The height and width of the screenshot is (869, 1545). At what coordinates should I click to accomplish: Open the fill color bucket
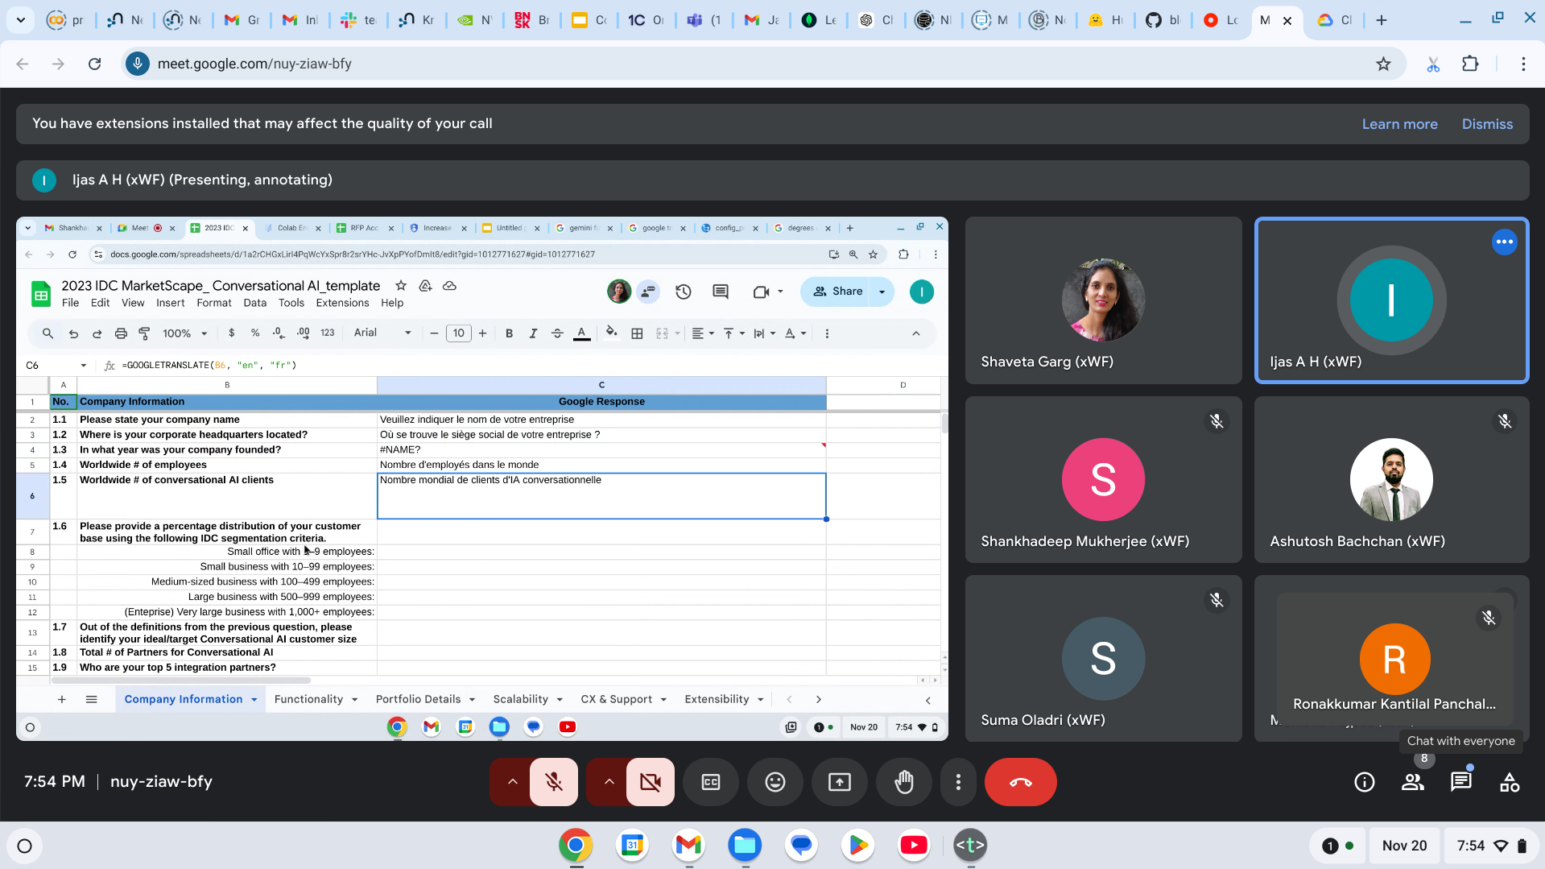pyautogui.click(x=611, y=333)
